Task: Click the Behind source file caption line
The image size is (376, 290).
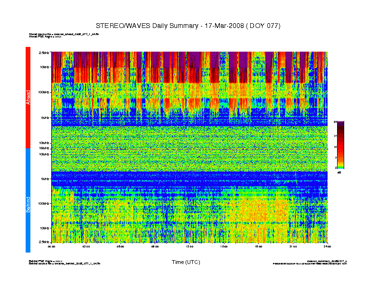Action: coord(65,263)
